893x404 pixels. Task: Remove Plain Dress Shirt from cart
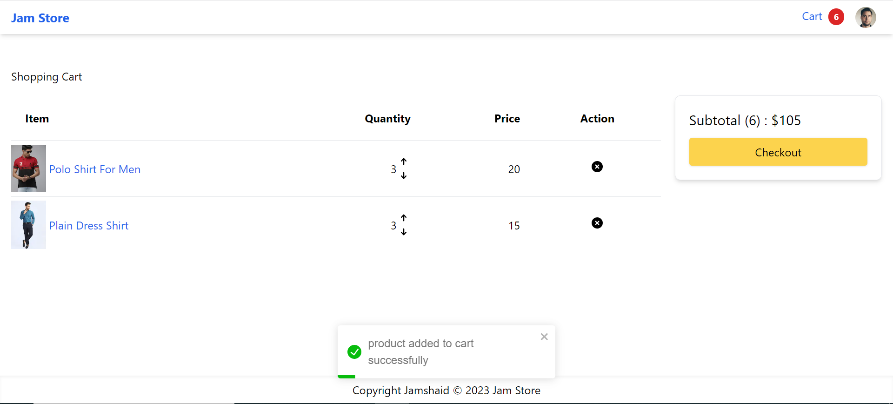pyautogui.click(x=597, y=223)
